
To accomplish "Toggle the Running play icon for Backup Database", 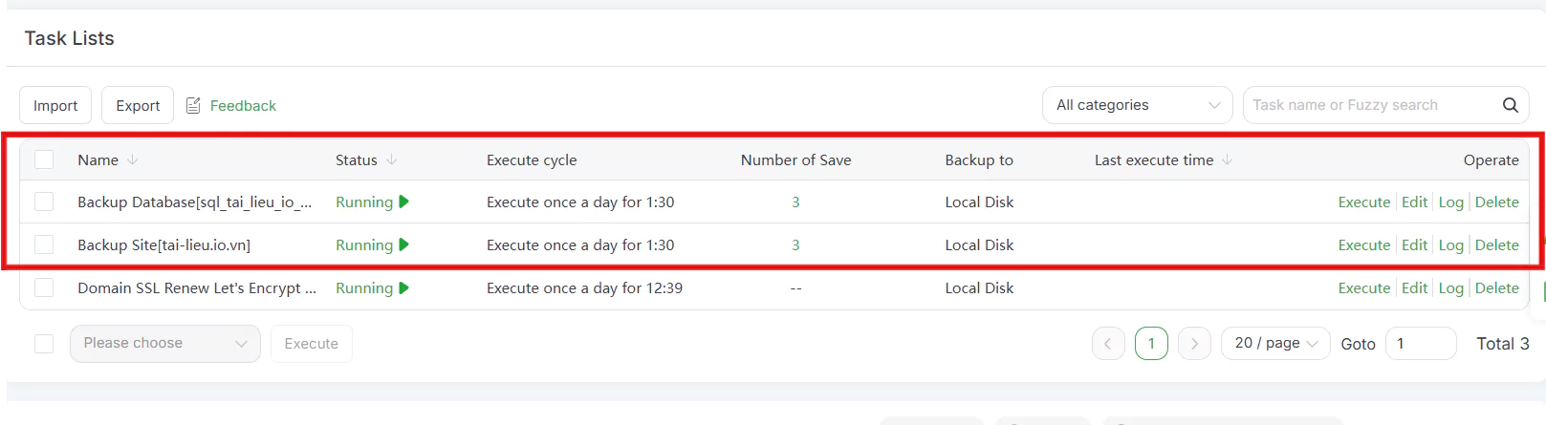I will click(x=404, y=202).
